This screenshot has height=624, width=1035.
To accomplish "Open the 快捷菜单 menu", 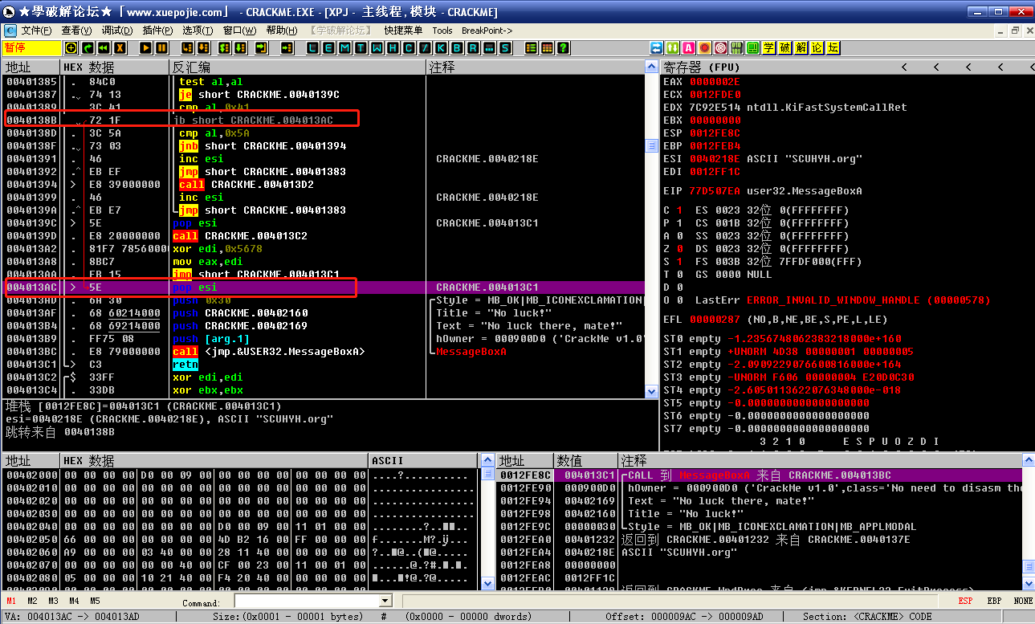I will [x=403, y=31].
